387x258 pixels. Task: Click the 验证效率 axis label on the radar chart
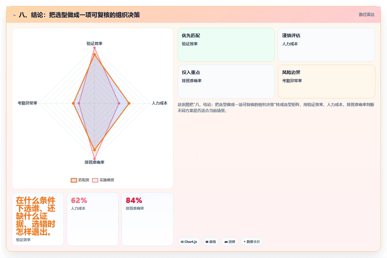point(94,44)
